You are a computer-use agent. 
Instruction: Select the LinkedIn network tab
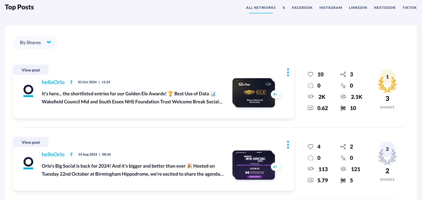(358, 8)
